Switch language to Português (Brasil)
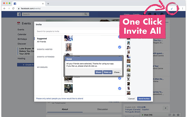187x117 pixels. (133, 112)
